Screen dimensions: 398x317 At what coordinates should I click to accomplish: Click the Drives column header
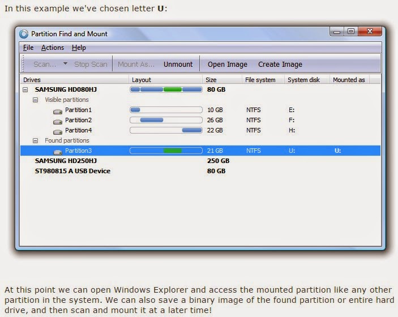tap(74, 80)
